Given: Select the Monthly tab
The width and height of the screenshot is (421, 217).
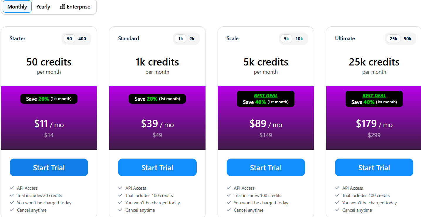Looking at the screenshot, I should pos(17,6).
